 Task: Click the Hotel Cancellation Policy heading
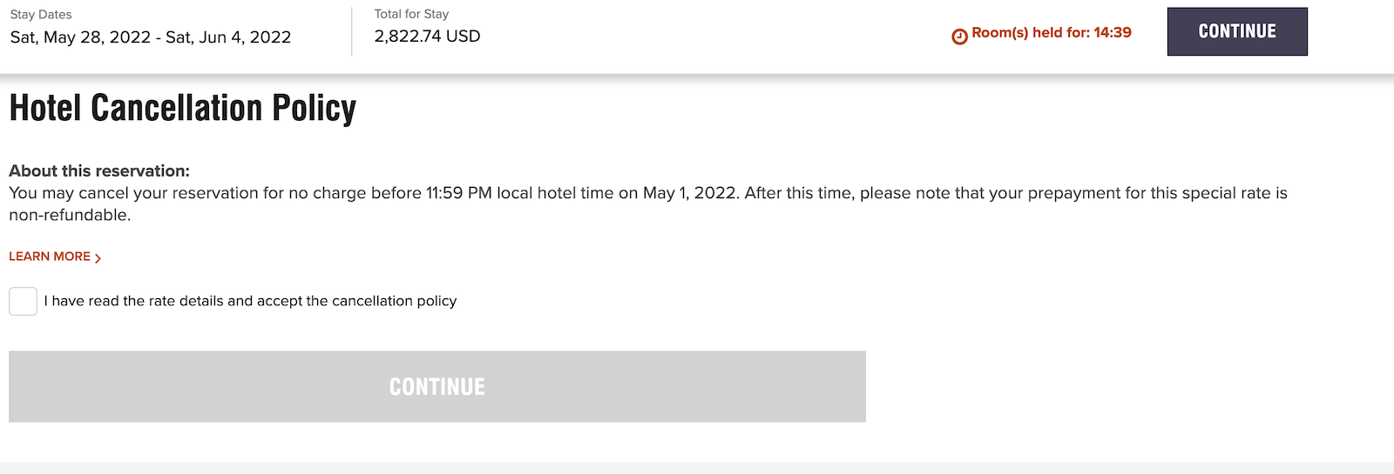point(182,109)
